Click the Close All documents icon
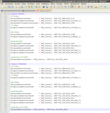The image size is (110, 113). point(19,7)
